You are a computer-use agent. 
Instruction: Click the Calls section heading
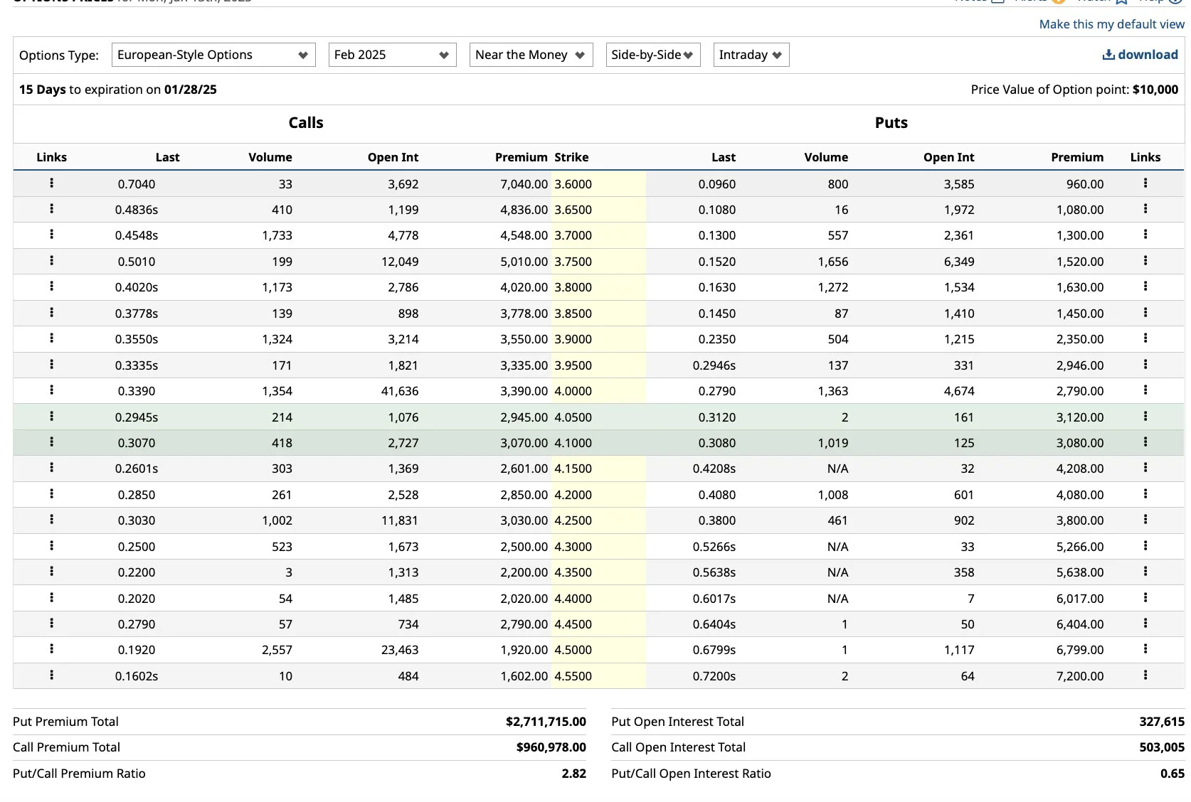[306, 123]
